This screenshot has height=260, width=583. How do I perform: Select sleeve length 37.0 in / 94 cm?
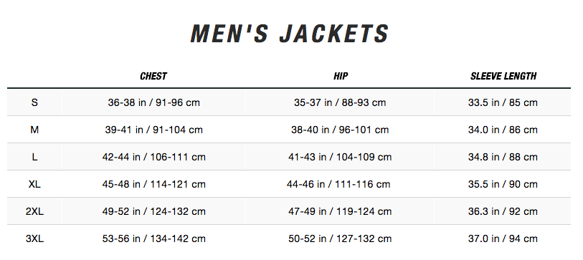pyautogui.click(x=503, y=239)
